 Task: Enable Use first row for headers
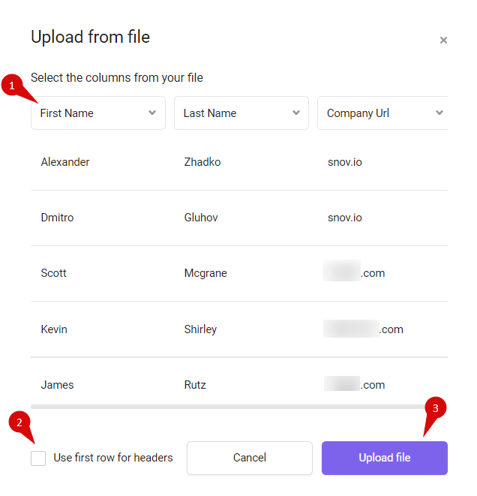point(38,458)
